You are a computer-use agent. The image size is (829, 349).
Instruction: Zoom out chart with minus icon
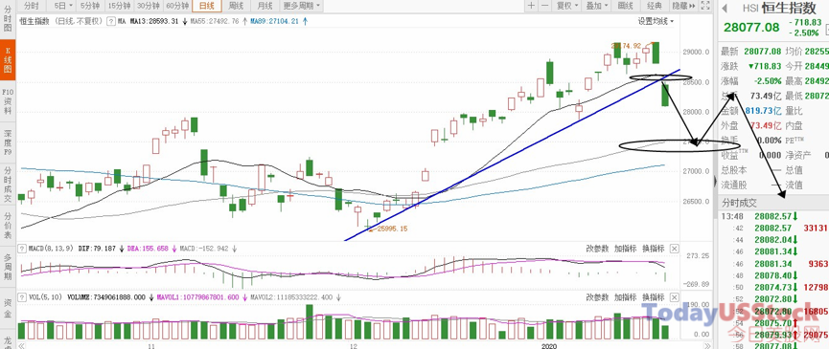coord(545,6)
